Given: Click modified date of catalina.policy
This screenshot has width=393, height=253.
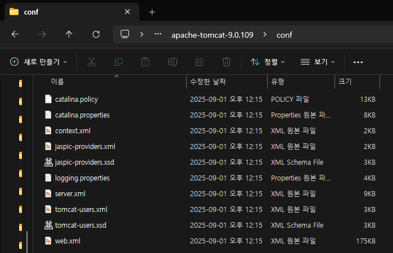Looking at the screenshot, I should coord(226,100).
